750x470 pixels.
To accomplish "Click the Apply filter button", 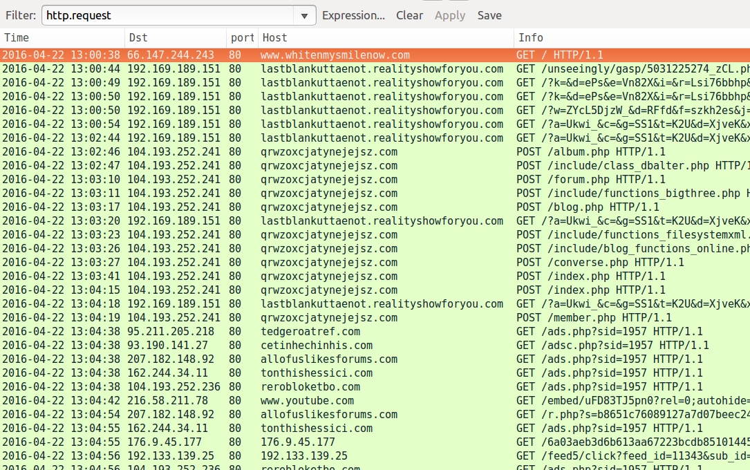I will [449, 15].
